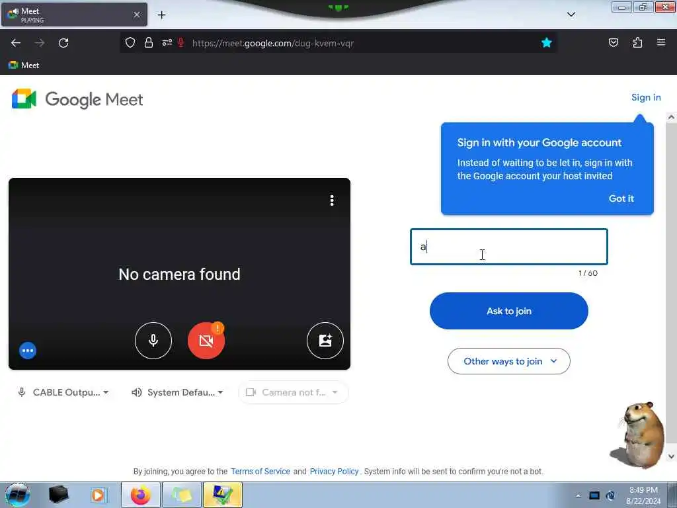Focus the name input field
The height and width of the screenshot is (508, 677).
[508, 247]
